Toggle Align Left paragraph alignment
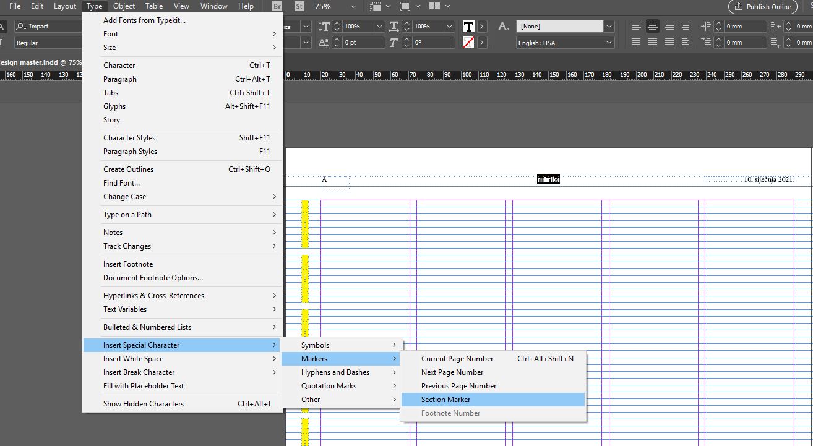 (636, 26)
